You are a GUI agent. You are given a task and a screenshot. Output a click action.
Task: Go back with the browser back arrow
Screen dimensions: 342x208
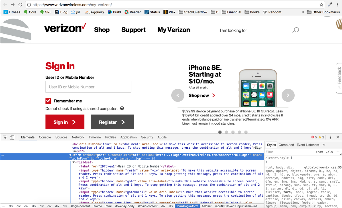point(5,5)
